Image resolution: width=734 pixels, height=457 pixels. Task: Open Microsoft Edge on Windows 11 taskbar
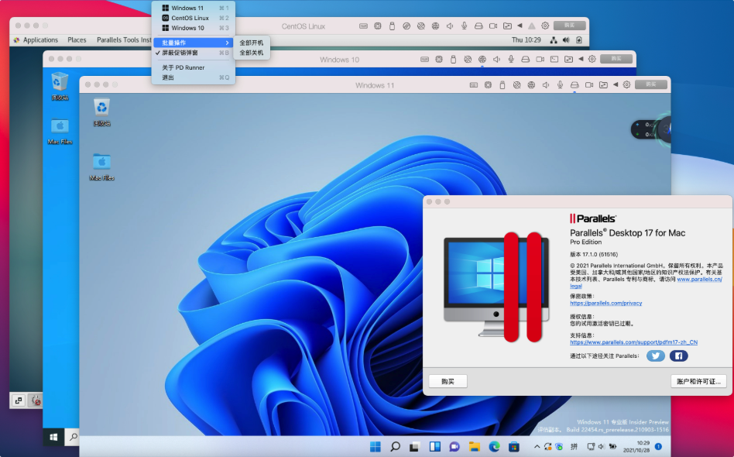click(x=494, y=447)
